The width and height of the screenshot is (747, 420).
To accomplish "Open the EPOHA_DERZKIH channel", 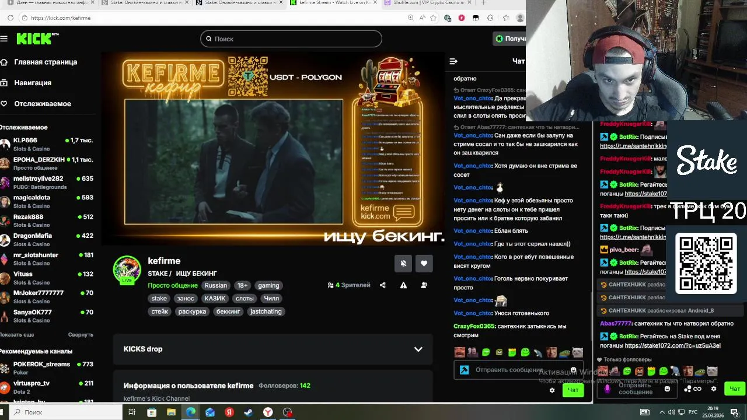I will pos(47,163).
